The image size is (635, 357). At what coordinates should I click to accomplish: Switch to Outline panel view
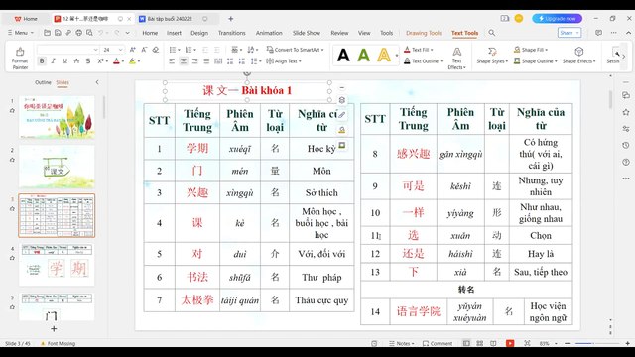coord(43,82)
